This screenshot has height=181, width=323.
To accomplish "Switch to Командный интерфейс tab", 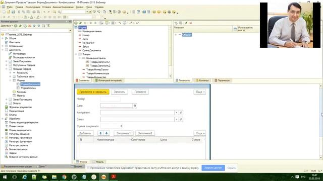I will (109, 80).
